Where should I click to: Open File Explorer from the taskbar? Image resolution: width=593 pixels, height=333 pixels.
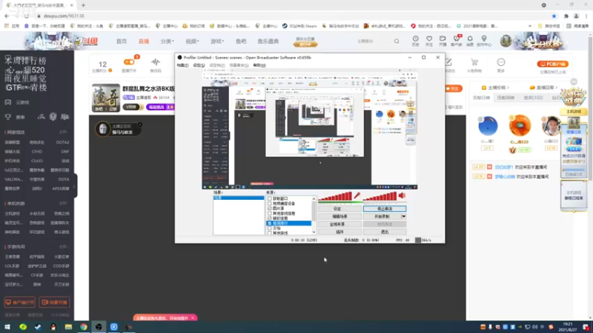[68, 327]
